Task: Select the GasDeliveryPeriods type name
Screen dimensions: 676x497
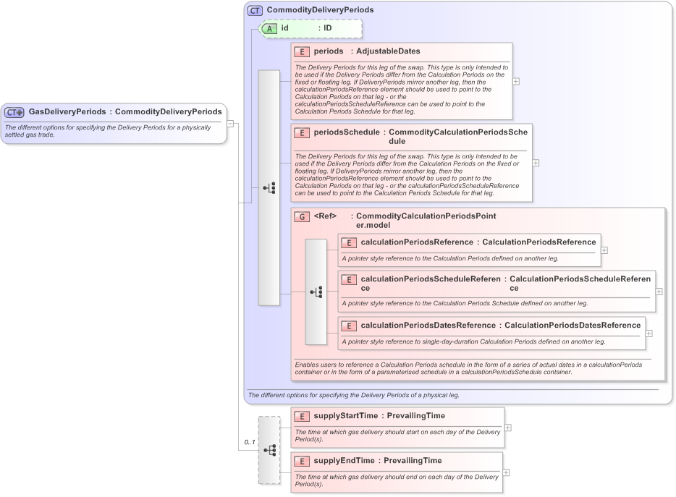Action: 67,111
